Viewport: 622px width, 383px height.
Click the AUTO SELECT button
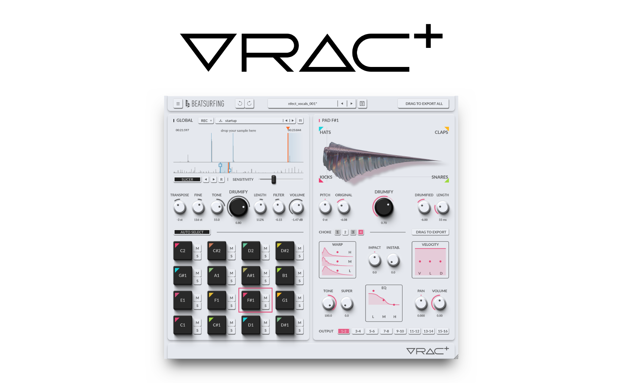(192, 232)
